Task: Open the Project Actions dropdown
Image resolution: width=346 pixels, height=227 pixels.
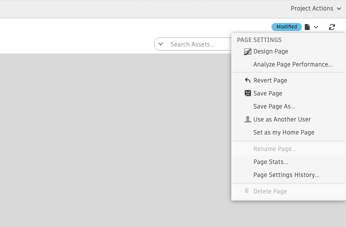Action: click(316, 8)
